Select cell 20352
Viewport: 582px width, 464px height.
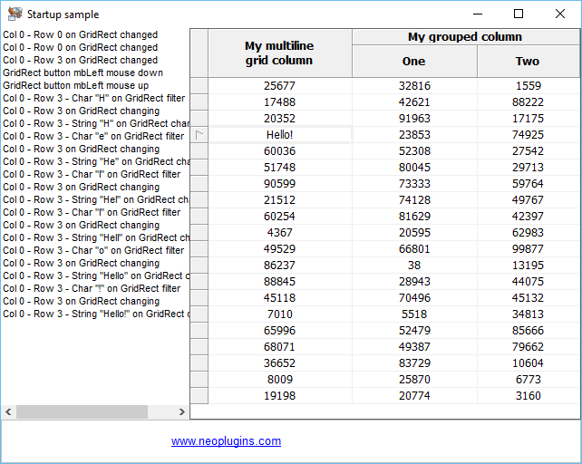[280, 119]
